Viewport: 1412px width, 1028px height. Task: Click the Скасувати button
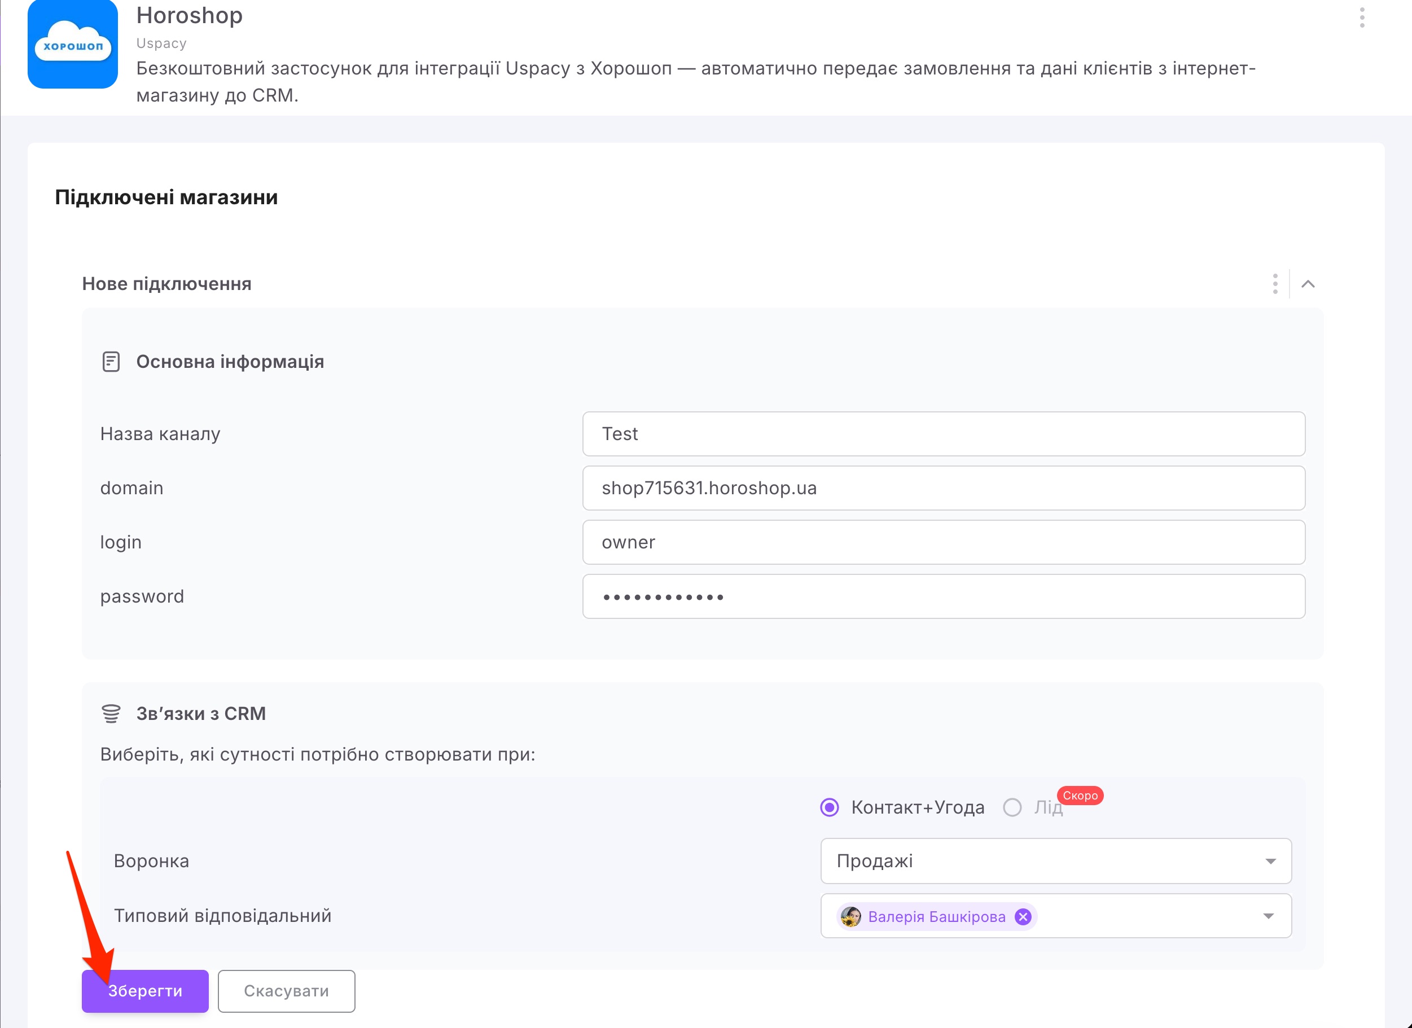click(x=286, y=991)
